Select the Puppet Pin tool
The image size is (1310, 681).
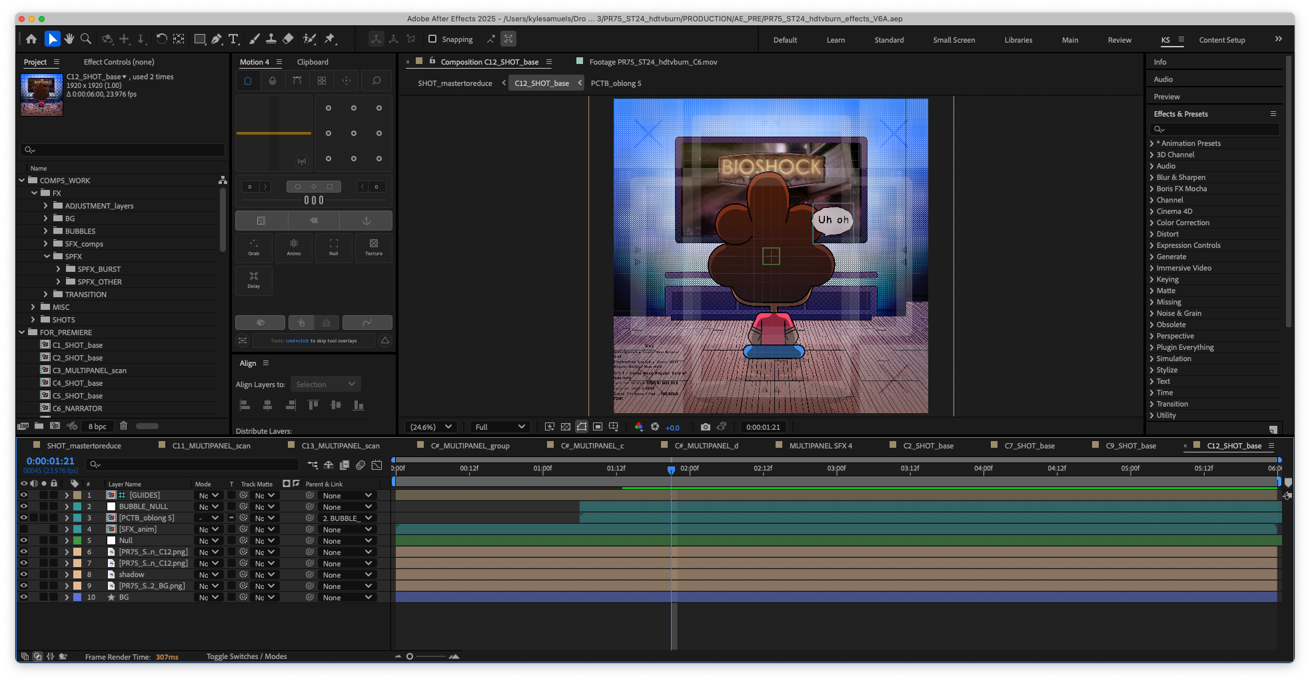tap(330, 39)
